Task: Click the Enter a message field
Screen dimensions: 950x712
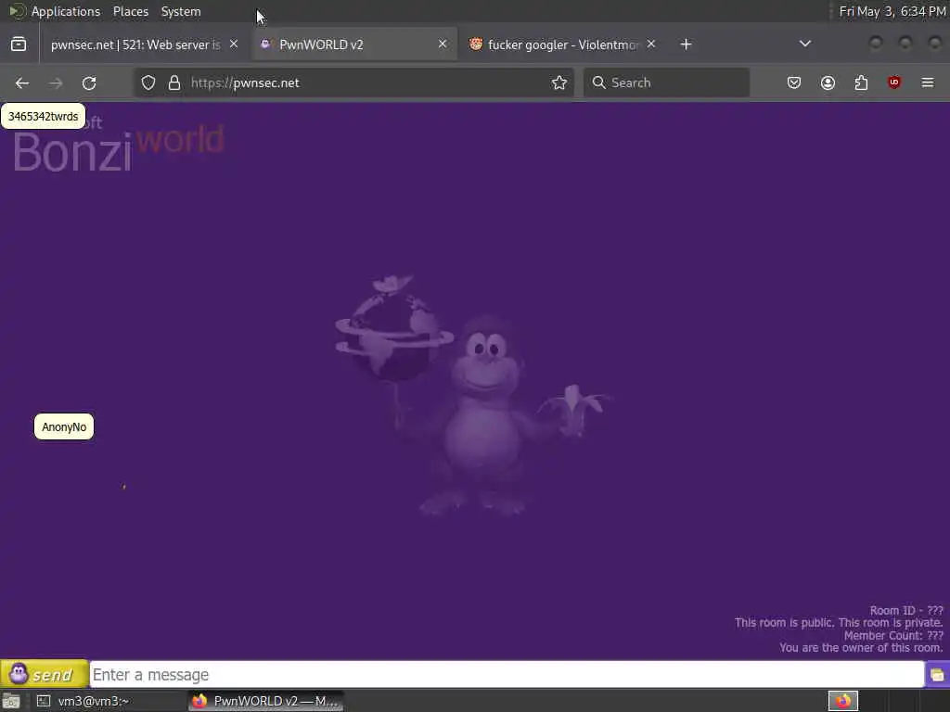Action: point(507,675)
